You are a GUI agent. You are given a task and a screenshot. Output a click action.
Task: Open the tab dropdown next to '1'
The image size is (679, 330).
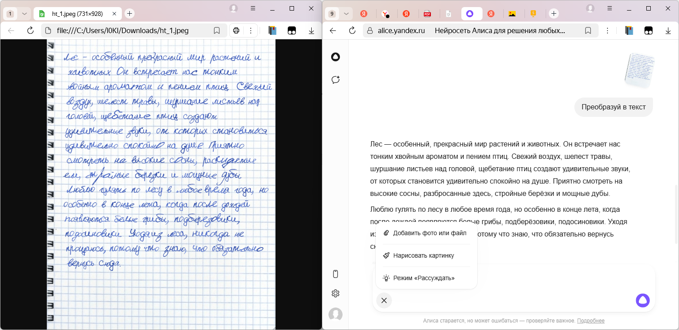(24, 14)
